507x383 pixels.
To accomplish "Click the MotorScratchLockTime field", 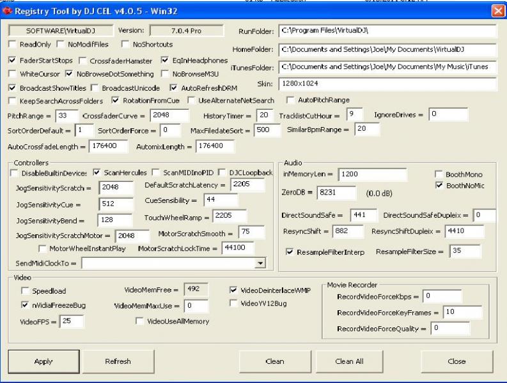I will pyautogui.click(x=238, y=248).
